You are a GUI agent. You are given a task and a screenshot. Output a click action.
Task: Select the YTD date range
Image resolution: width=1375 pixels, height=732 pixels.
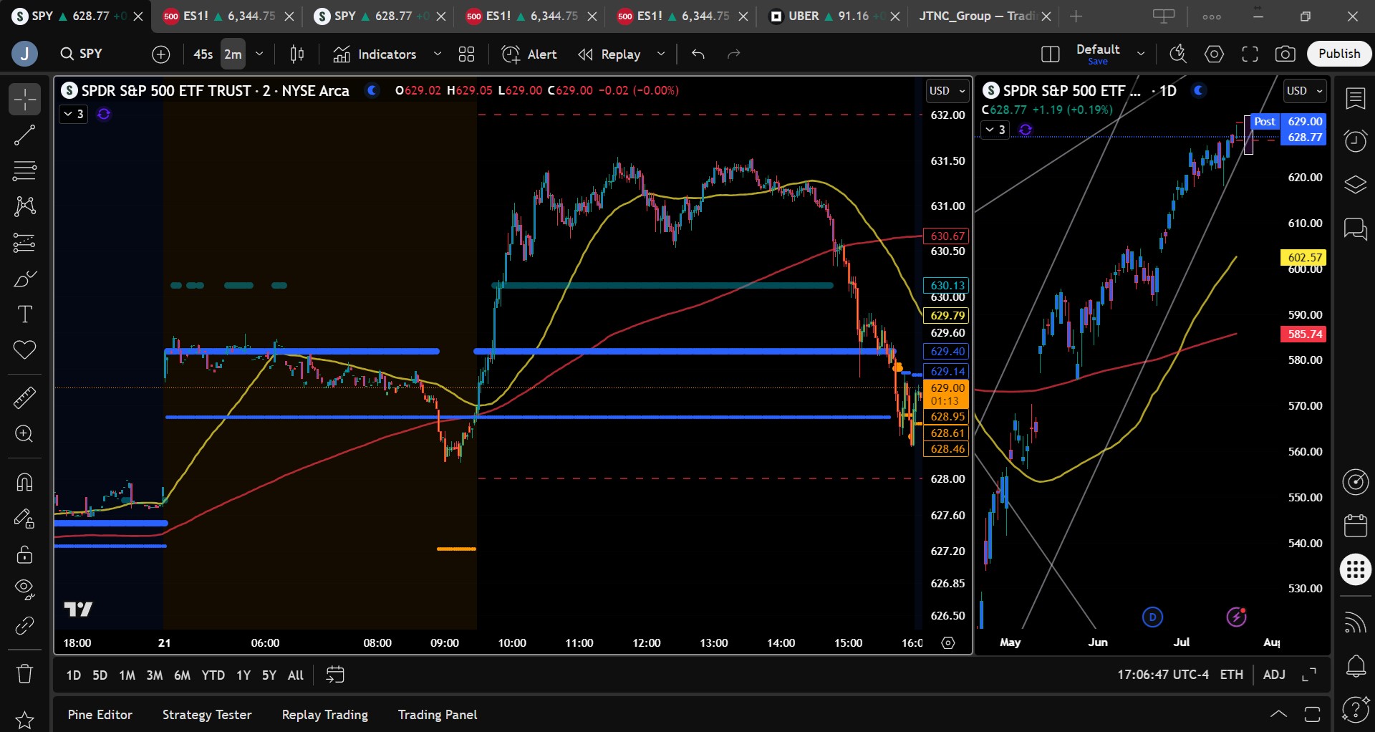[213, 675]
